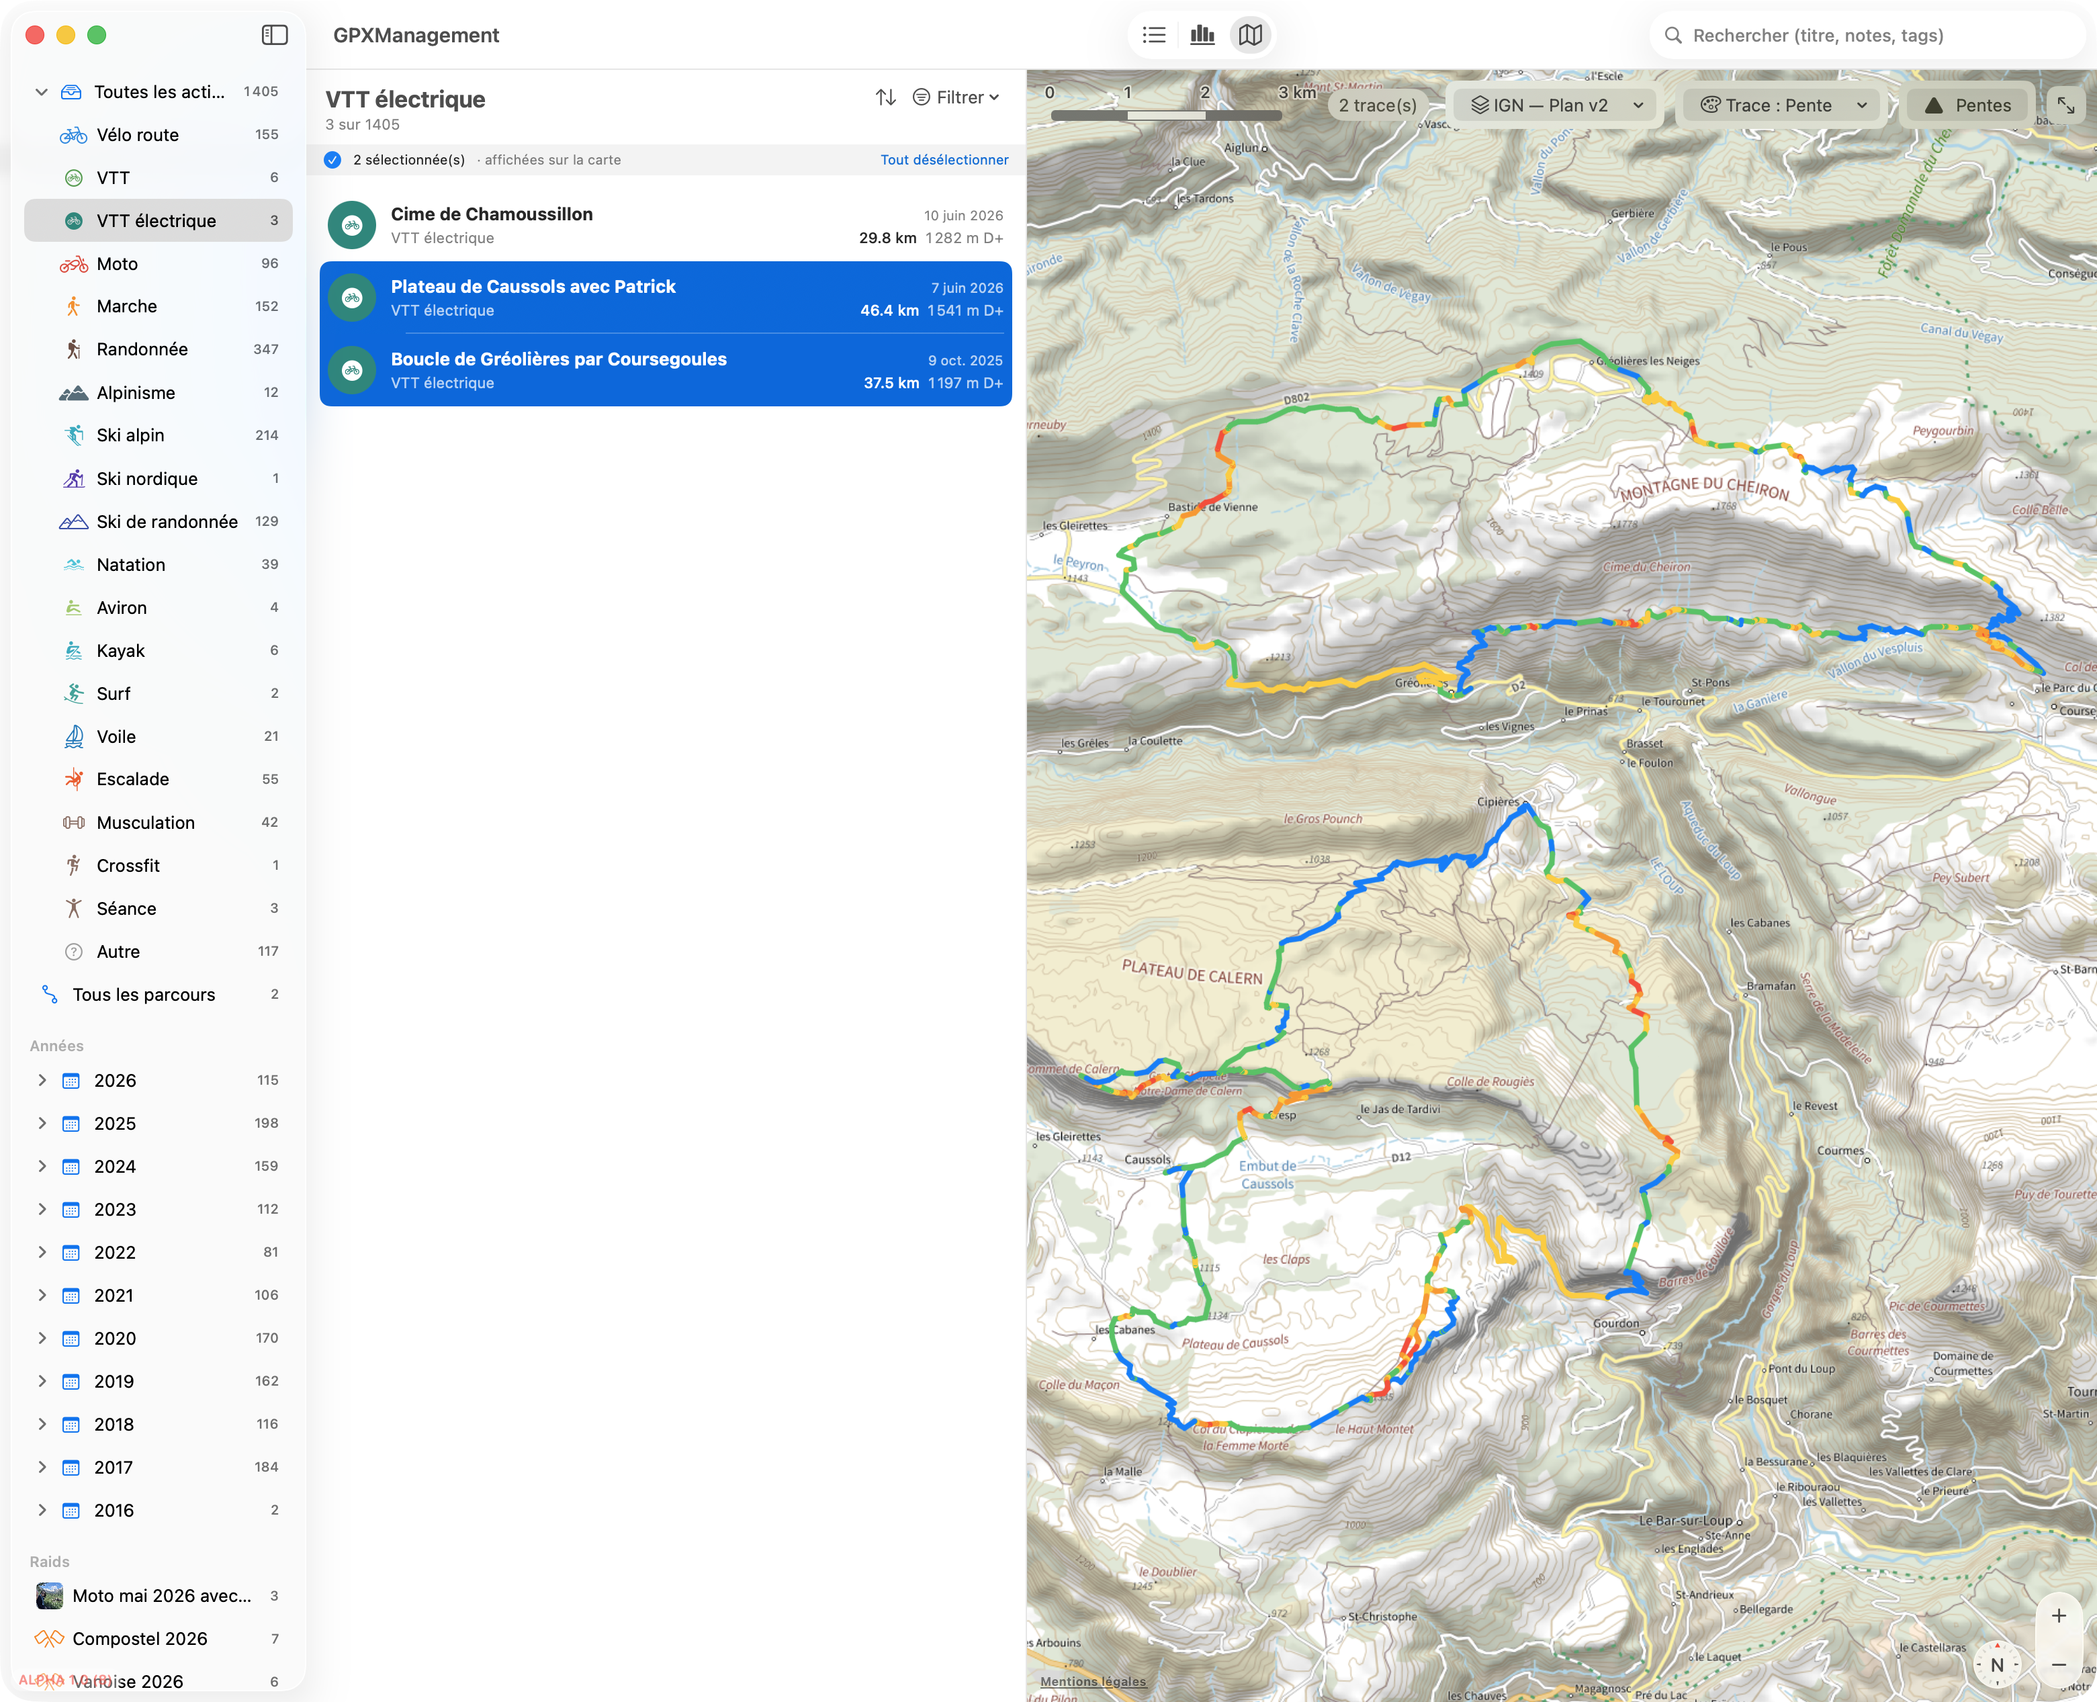The height and width of the screenshot is (1702, 2097).
Task: Toggle the Pentes slope overlay
Action: 1967,105
